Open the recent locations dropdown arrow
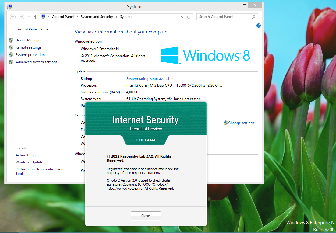 click(29, 17)
